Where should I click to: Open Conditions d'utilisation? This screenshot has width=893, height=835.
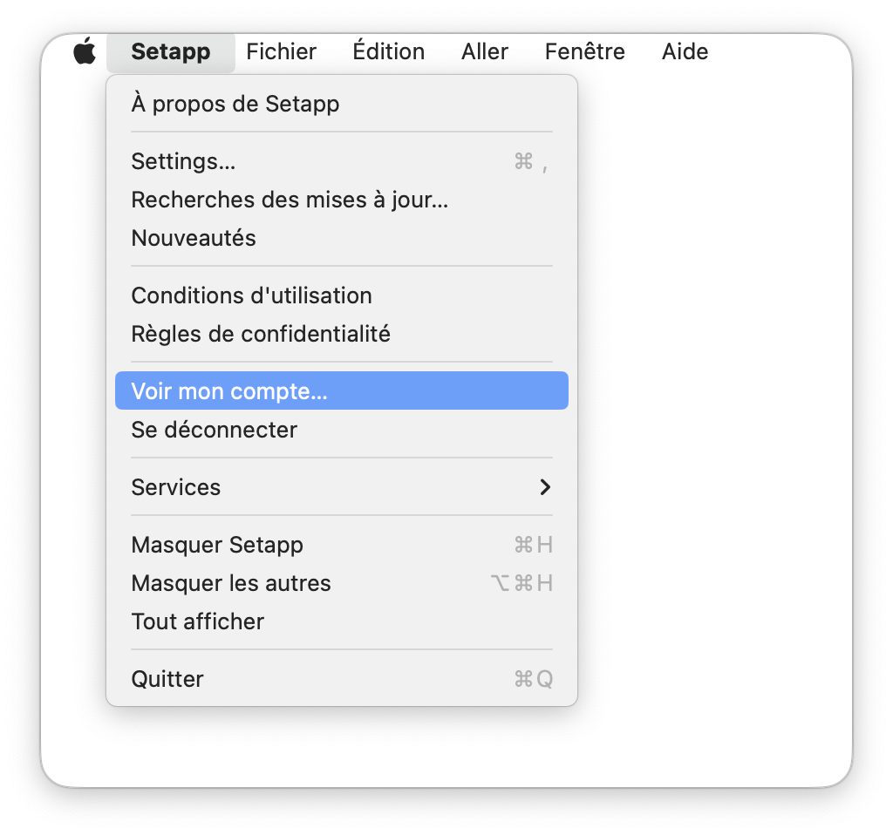[x=342, y=296]
